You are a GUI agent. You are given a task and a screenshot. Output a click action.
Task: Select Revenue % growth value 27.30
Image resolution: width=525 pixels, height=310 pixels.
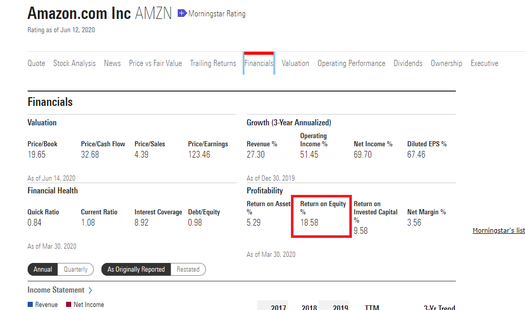coord(256,154)
